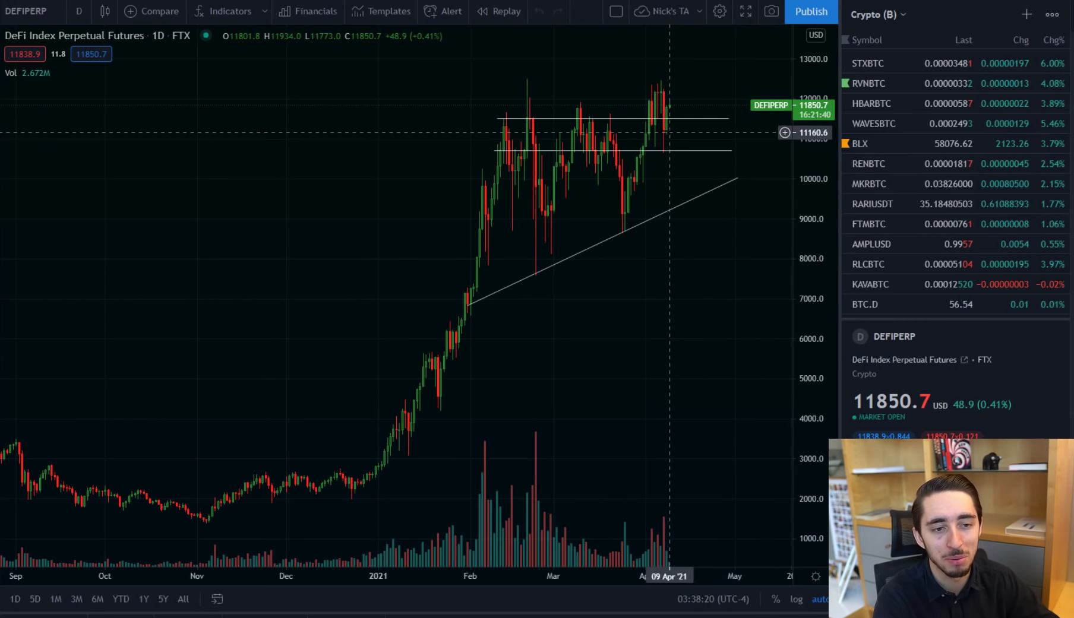1074x618 pixels.
Task: Start bar Replay rewind icon
Action: [482, 11]
